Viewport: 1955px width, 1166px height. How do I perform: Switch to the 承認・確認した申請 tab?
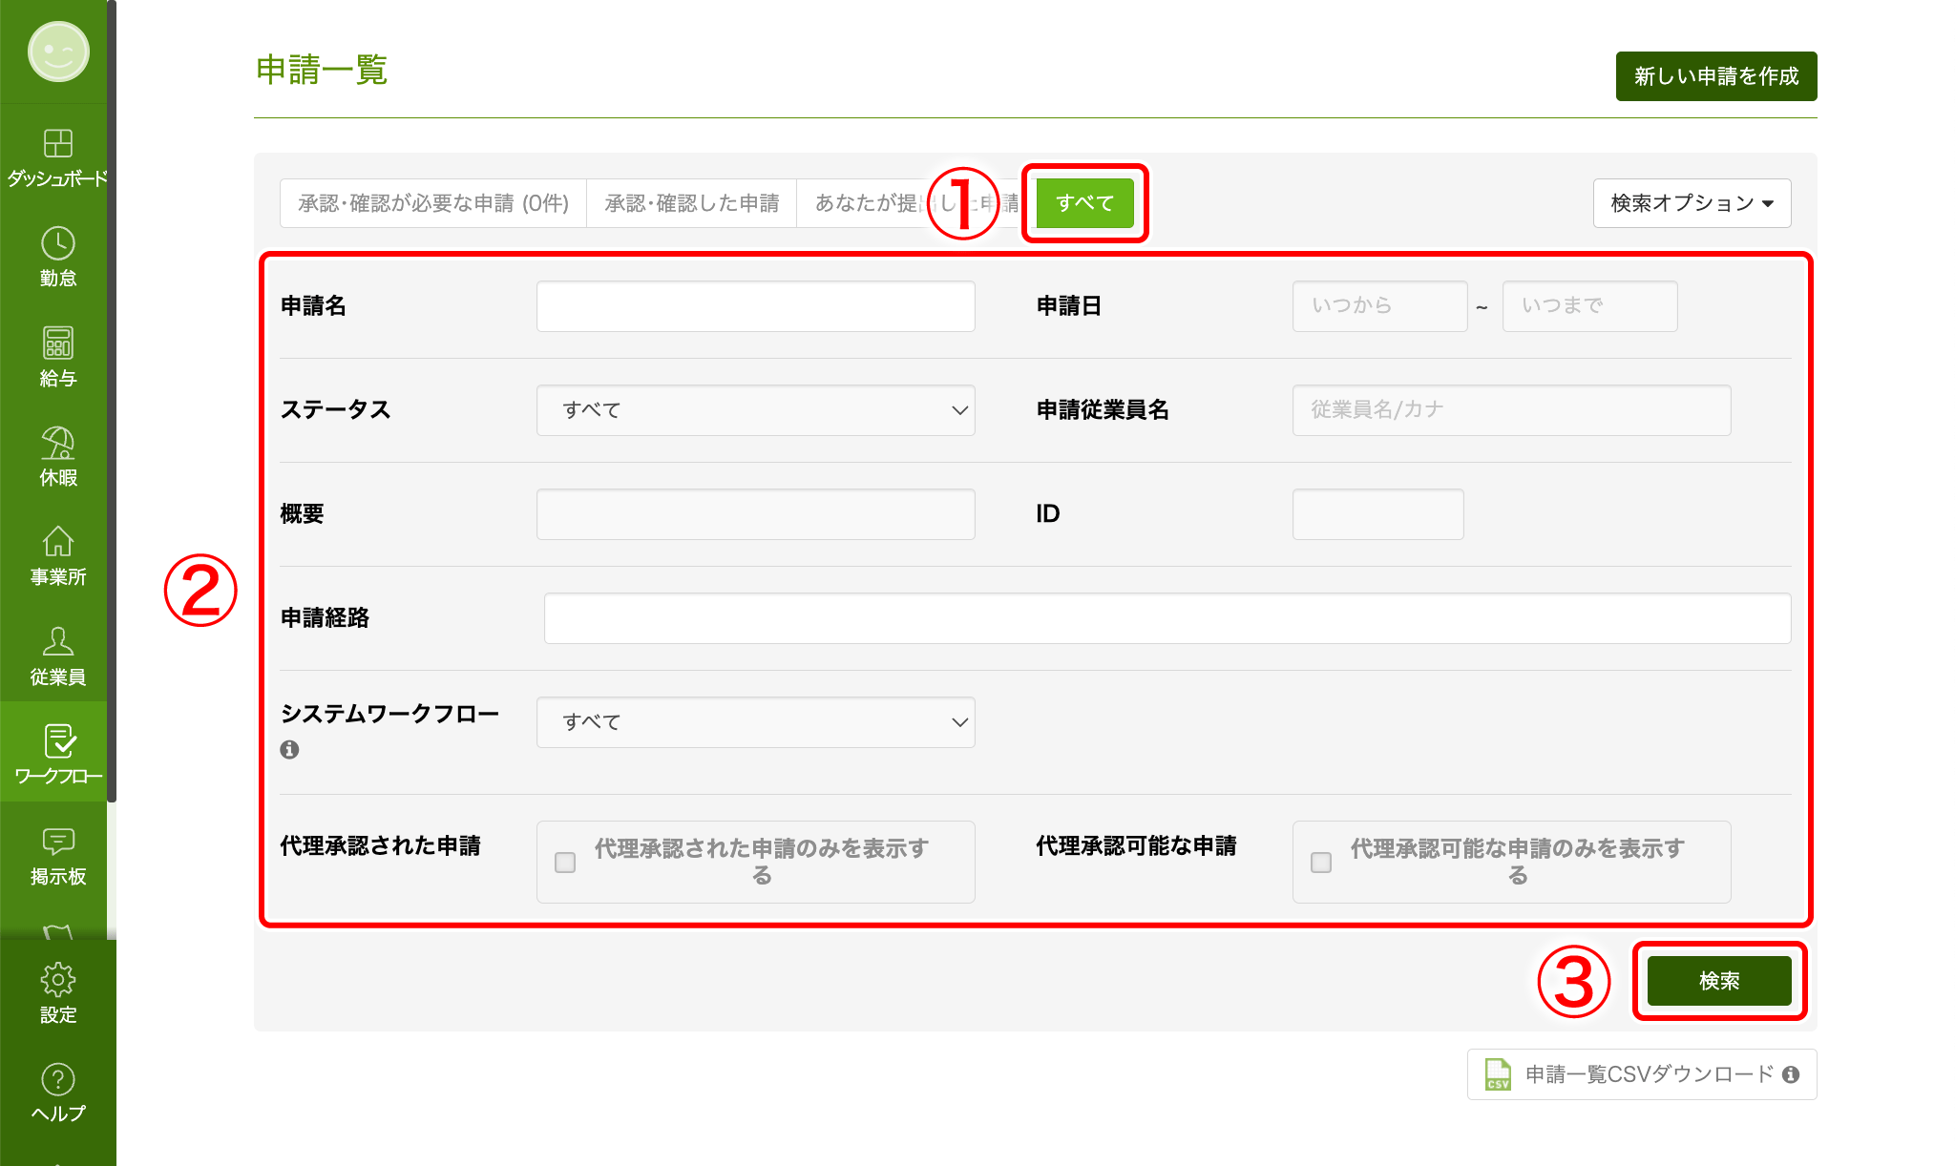click(691, 202)
